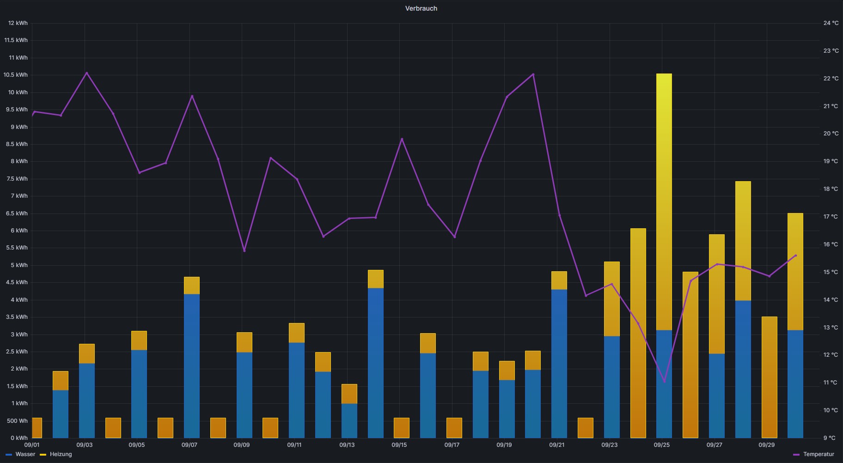Click the purple Temperatur legend color swatch

click(796, 455)
